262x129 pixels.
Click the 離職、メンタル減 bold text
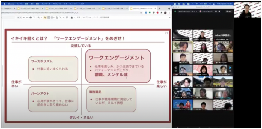[111, 75]
